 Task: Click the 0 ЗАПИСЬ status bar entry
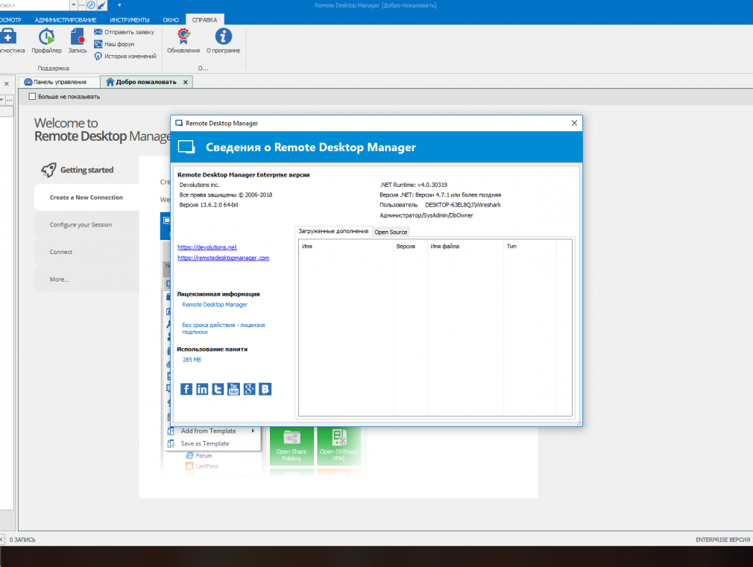point(22,539)
